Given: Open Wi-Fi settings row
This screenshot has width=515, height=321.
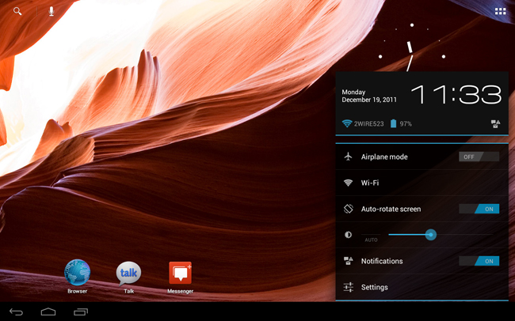Looking at the screenshot, I should [422, 183].
